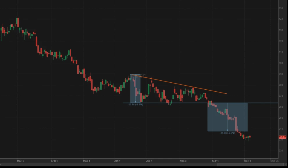
Task: Click the horizontal scrollbar thumb
Action: pos(250,165)
